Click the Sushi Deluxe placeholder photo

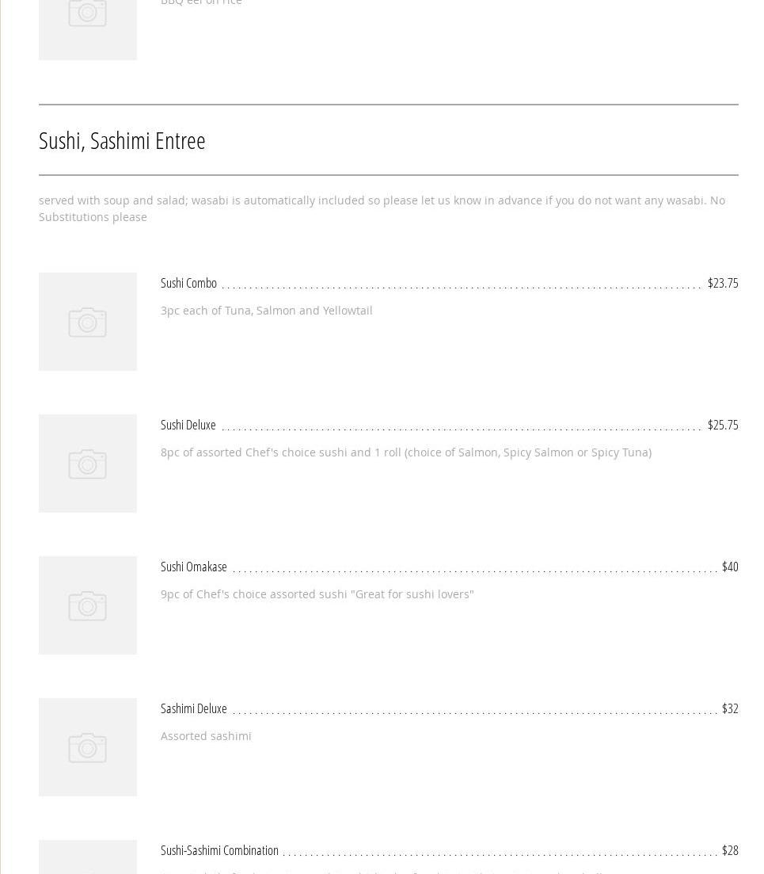(x=87, y=464)
